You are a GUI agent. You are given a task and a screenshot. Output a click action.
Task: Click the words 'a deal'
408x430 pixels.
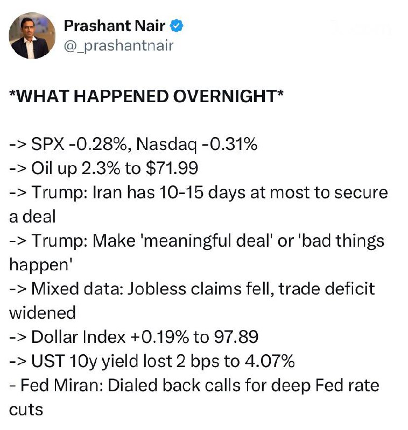pos(31,216)
